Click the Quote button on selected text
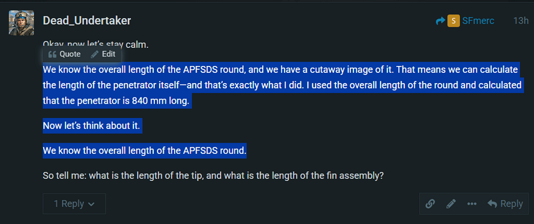Image resolution: width=534 pixels, height=224 pixels. (65, 54)
